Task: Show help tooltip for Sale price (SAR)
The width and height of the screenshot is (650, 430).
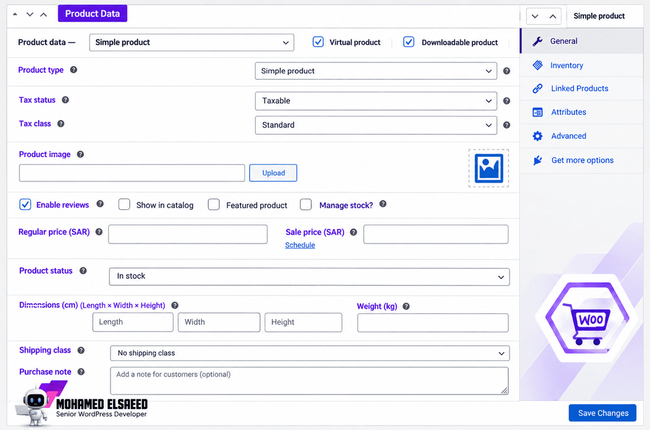Action: 354,232
